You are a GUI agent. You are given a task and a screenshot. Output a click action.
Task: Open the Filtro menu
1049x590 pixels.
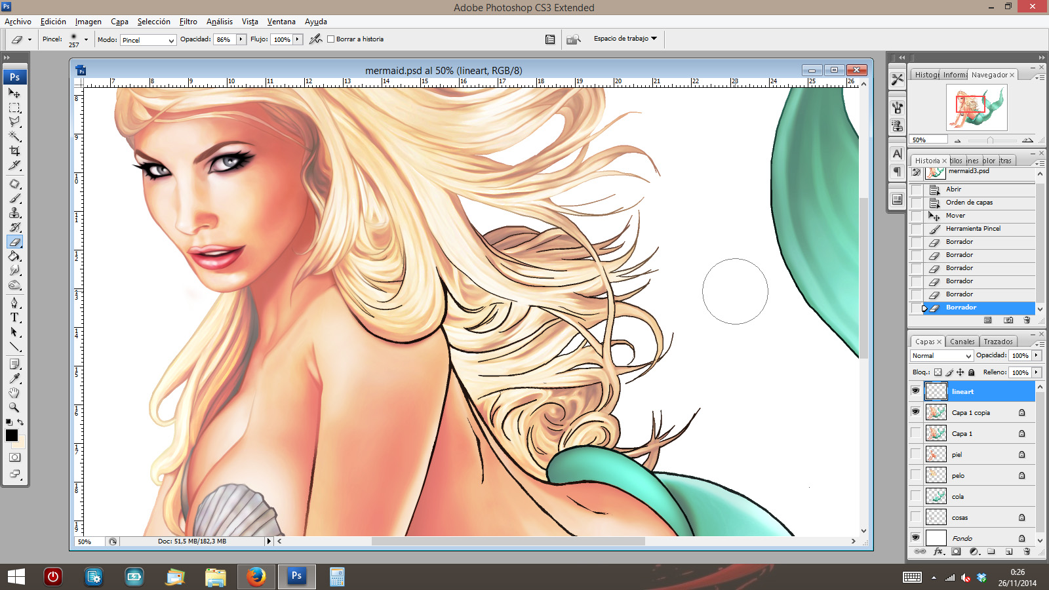click(x=188, y=22)
